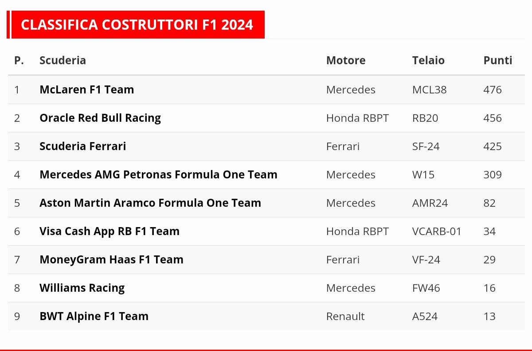The image size is (532, 351).
Task: Click the SF-24 chassis cell
Action: (426, 147)
